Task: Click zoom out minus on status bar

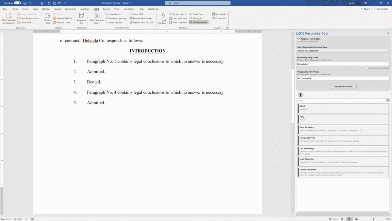Action: click(x=362, y=219)
